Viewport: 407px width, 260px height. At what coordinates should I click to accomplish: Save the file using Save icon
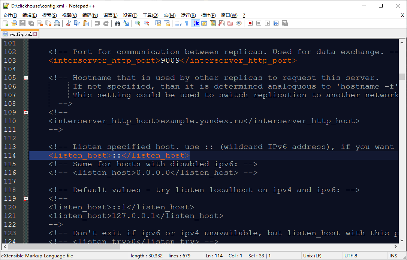22,23
